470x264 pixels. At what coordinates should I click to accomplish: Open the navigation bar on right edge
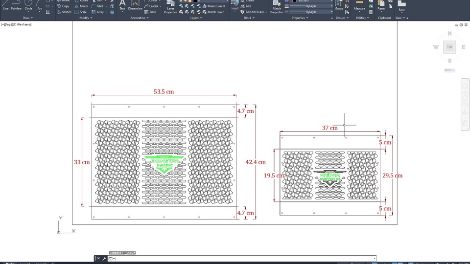click(x=465, y=105)
